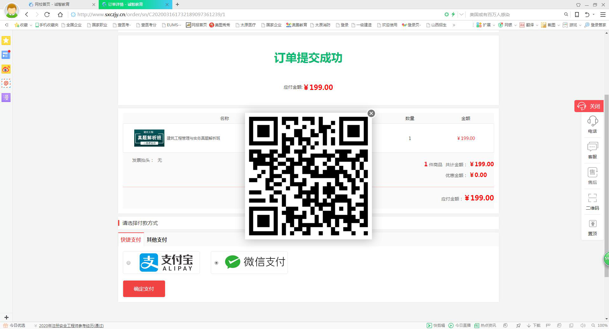Go back to previous page
Screen dimensions: 609x329
tap(27, 14)
